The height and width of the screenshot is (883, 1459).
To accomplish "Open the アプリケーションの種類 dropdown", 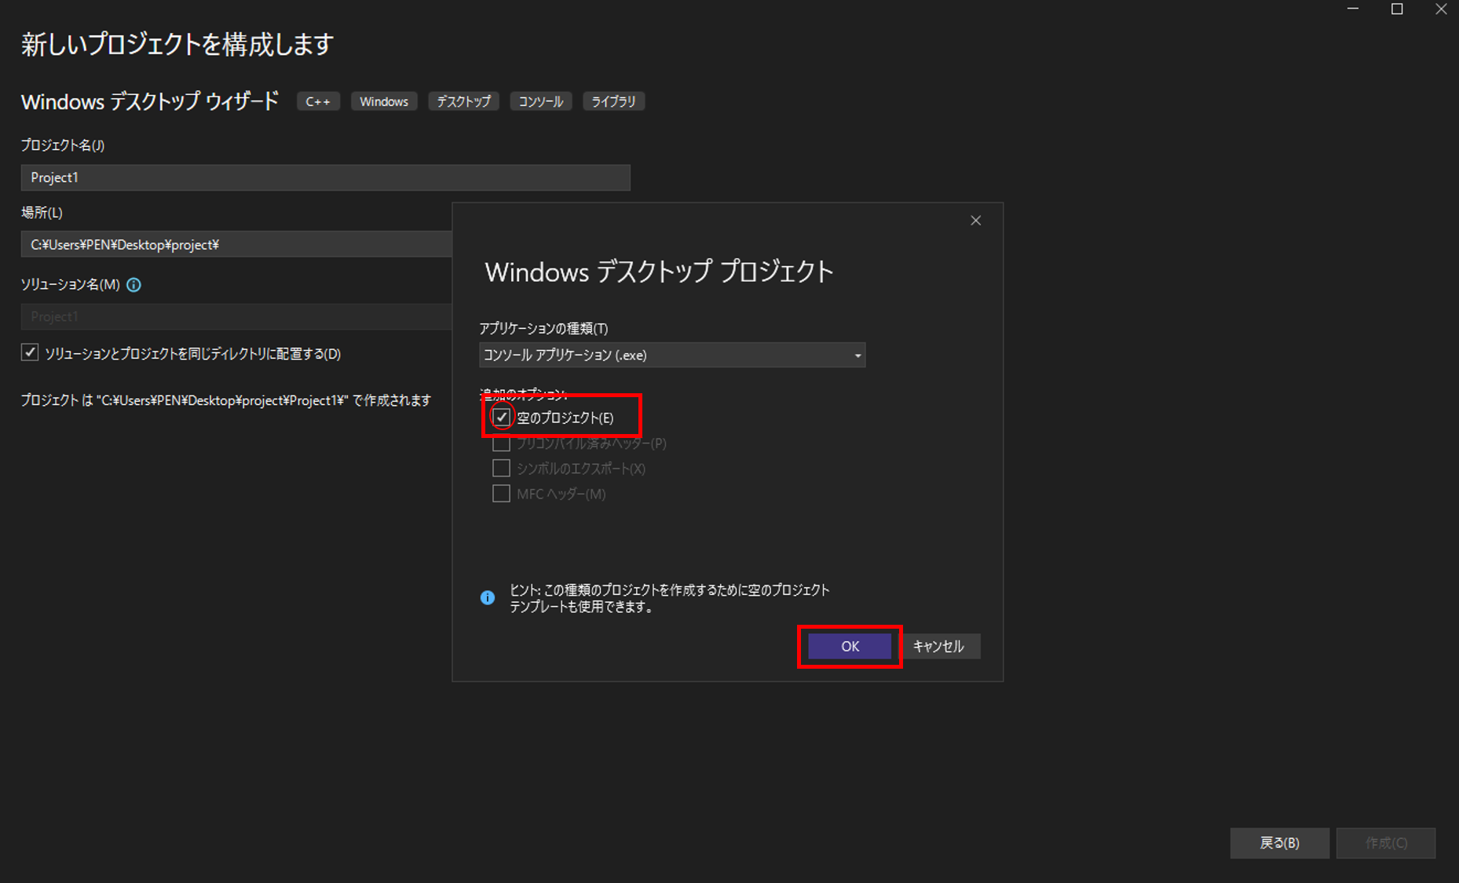I will (672, 355).
